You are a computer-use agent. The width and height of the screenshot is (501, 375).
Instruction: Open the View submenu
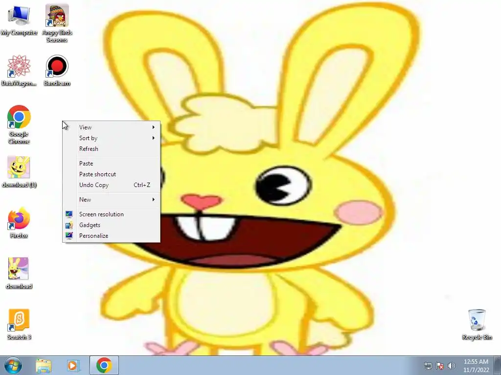(x=111, y=127)
